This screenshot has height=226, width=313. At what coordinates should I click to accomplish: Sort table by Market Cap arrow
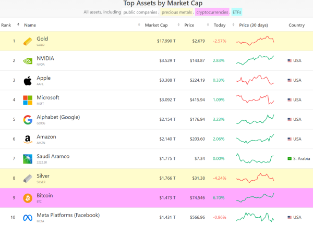tap(178, 24)
